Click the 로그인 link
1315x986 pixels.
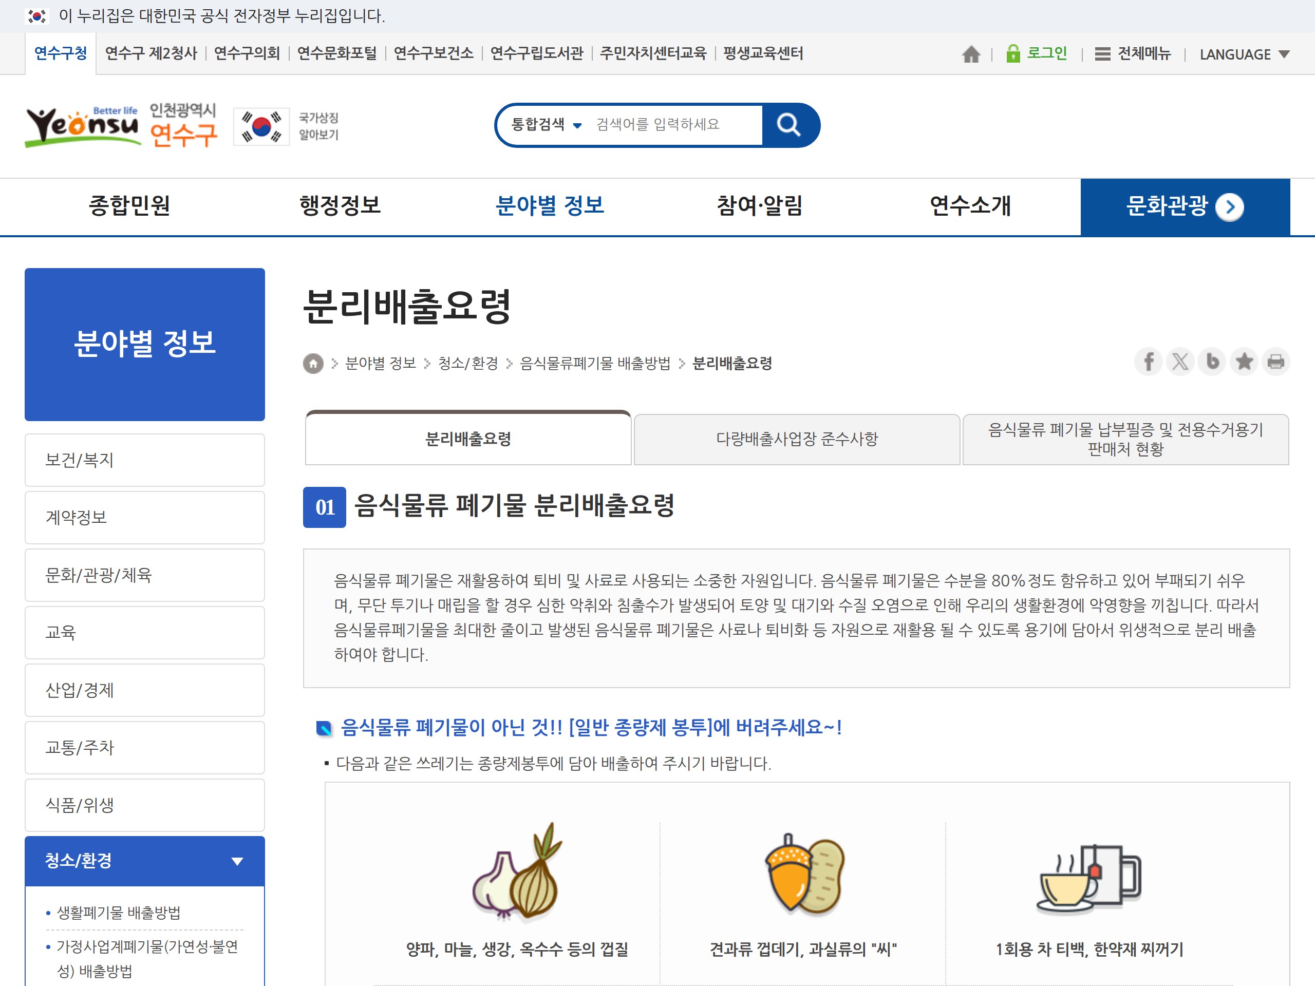point(1047,53)
